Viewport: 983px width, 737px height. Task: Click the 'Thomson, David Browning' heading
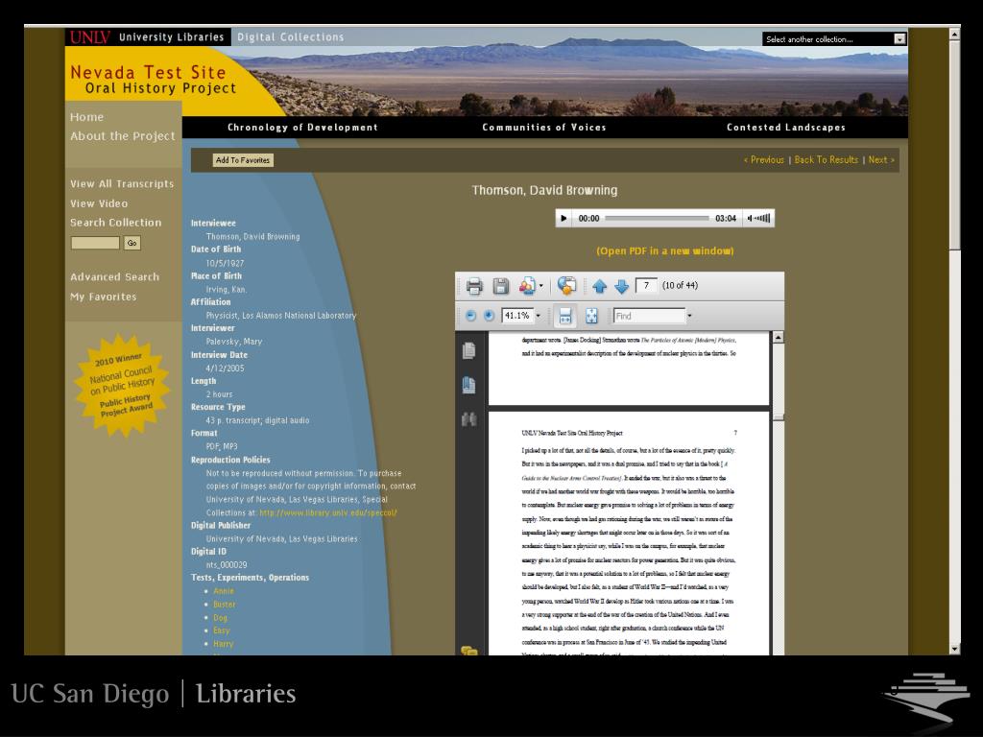point(545,190)
